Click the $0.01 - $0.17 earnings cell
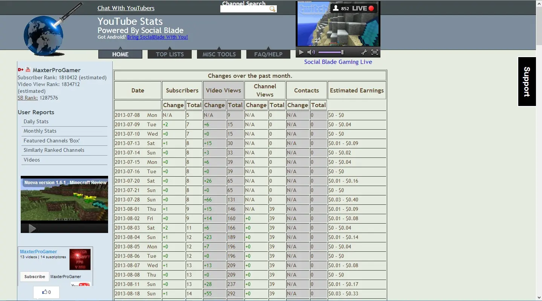This screenshot has height=301, width=542. 357,284
